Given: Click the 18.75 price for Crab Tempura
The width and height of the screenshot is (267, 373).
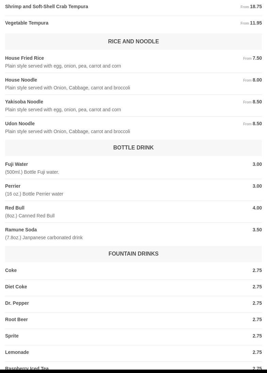Looking at the screenshot, I should click(x=255, y=6).
